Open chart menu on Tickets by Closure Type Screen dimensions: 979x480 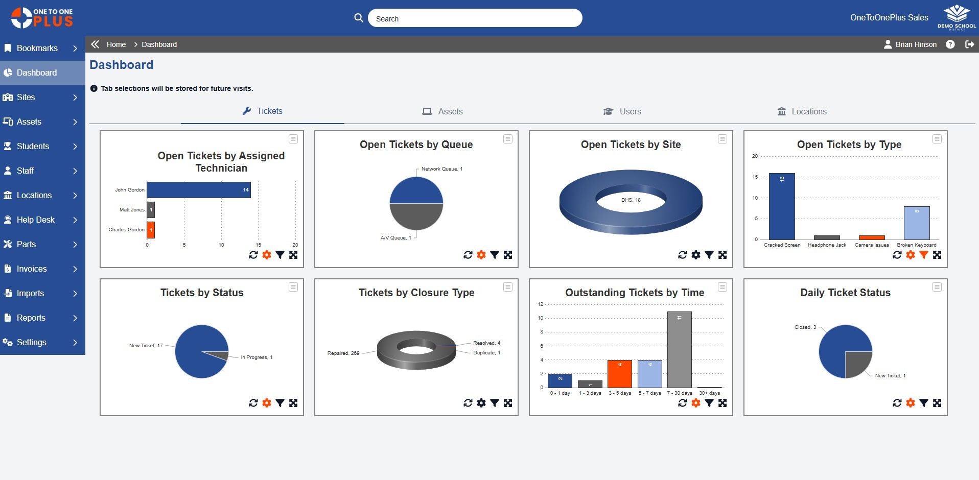[x=507, y=287]
